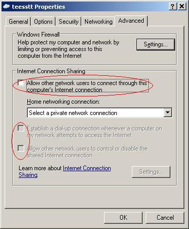Viewport: 189px width, 229px height.
Task: Click the Cancel button
Action: (x=165, y=218)
